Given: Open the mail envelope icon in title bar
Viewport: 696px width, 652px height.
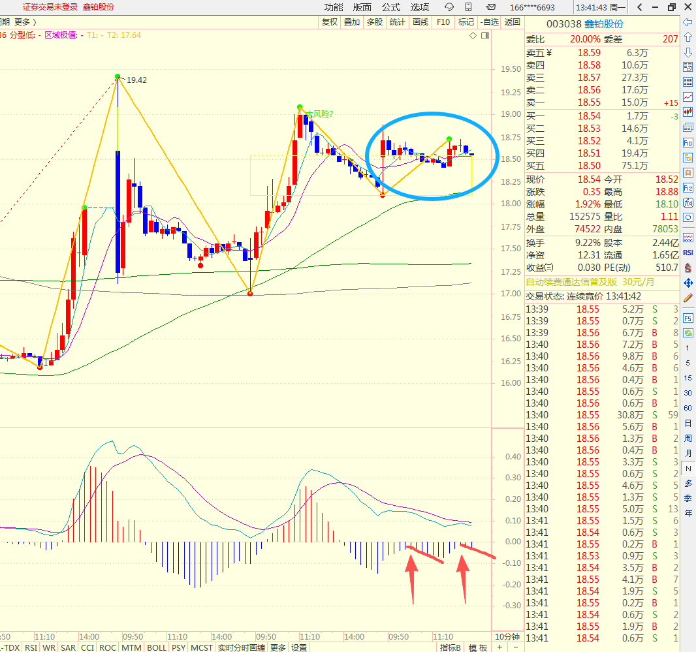Looking at the screenshot, I should click(x=490, y=7).
